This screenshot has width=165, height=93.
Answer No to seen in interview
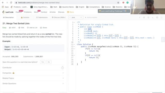click(x=49, y=62)
